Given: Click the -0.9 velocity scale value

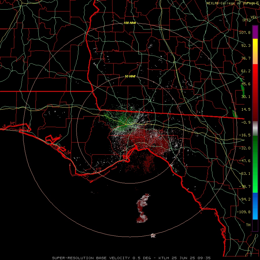Looking at the screenshot, I should pos(246,122).
